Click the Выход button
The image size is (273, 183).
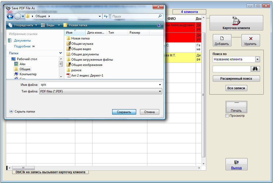point(236,164)
